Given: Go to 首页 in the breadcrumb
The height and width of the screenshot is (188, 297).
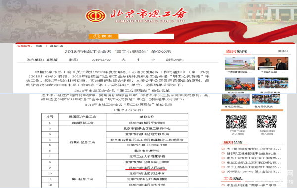Looking at the screenshot, I should point(39,46).
